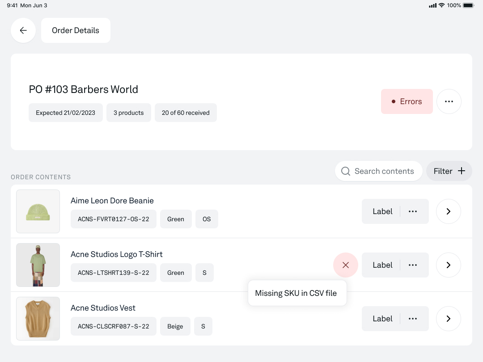Viewport: 483px width, 362px height.
Task: Open the Order Details title button
Action: 76,30
